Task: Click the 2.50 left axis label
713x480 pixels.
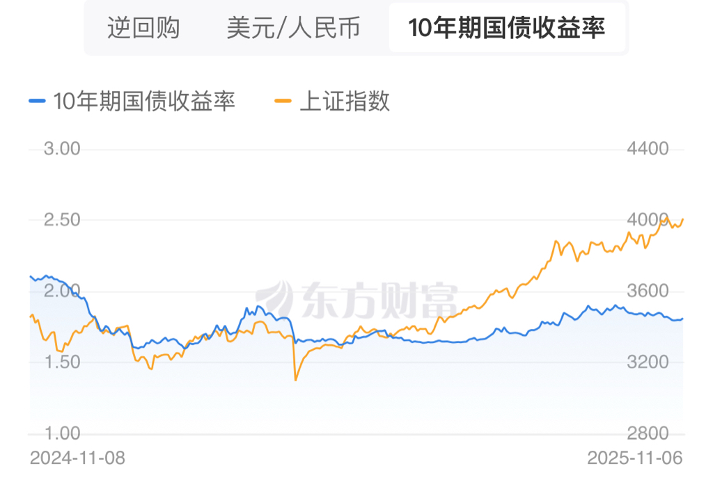Action: (x=63, y=220)
